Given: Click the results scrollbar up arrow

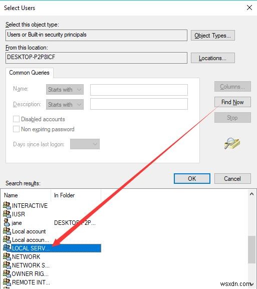Looking at the screenshot, I should (251, 194).
